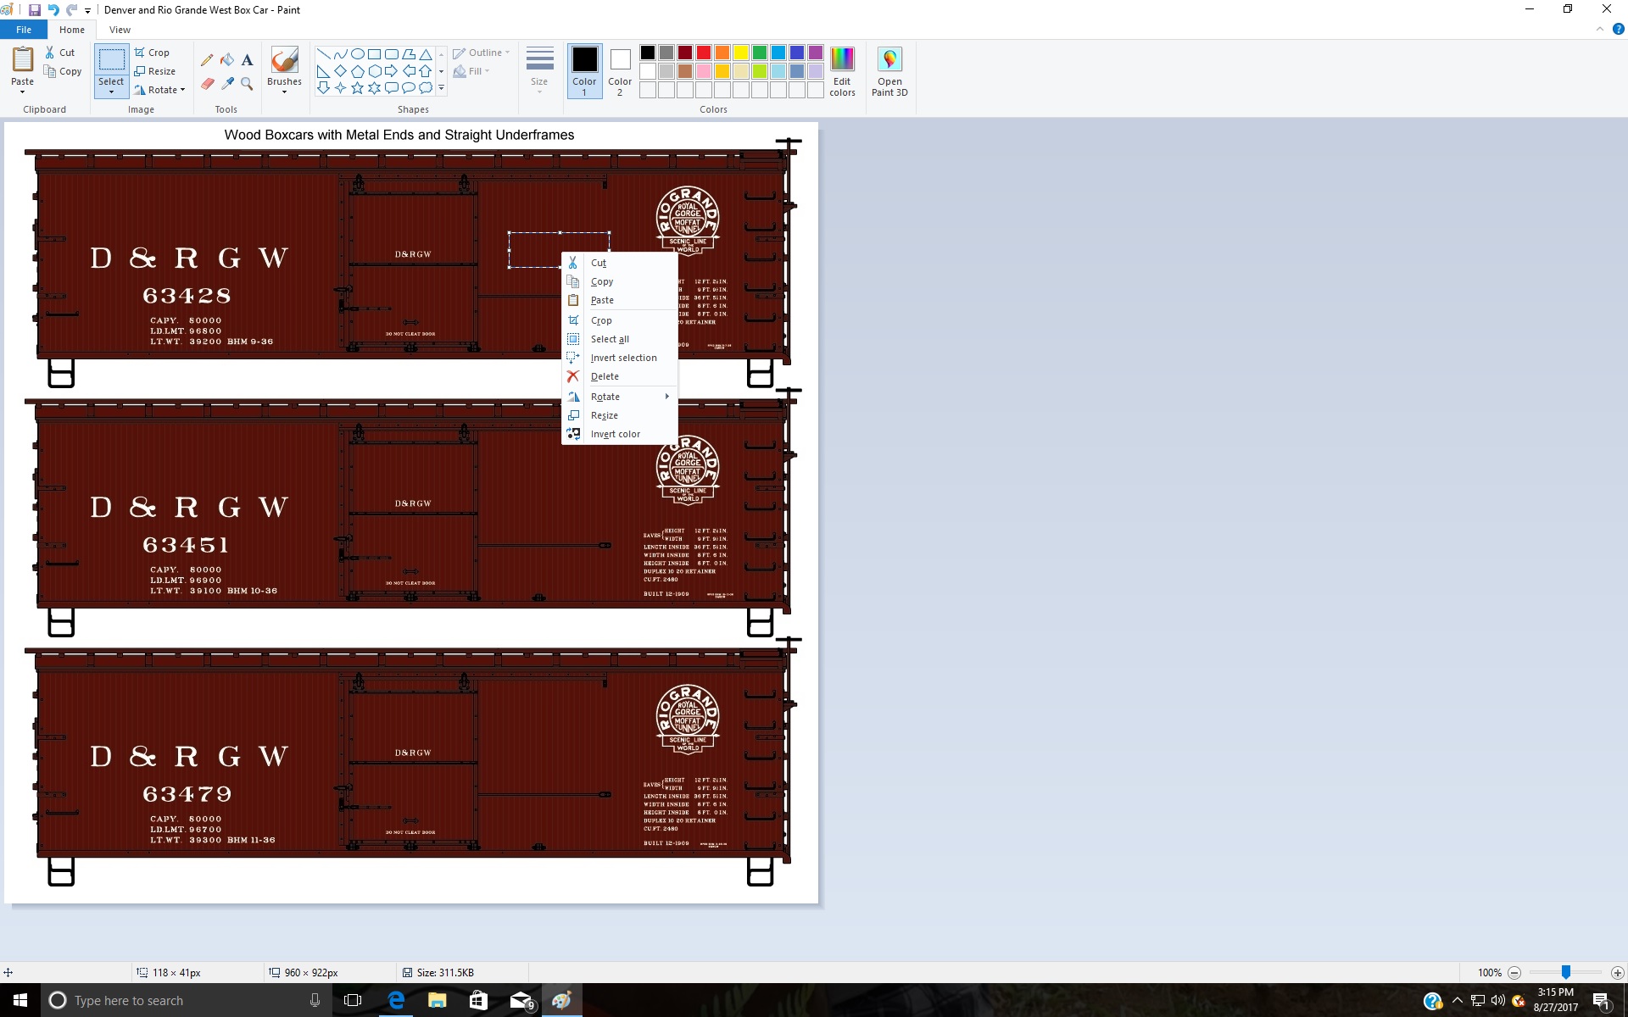The height and width of the screenshot is (1017, 1628).
Task: Open the Windows Start menu
Action: tap(20, 1000)
